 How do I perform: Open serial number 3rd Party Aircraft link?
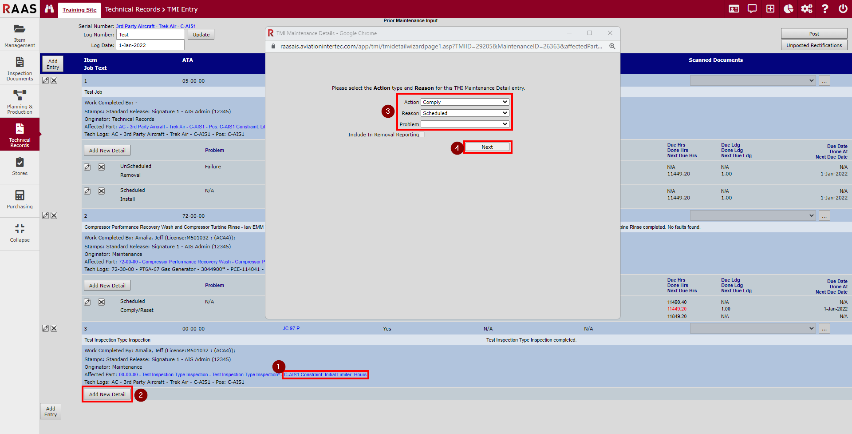(x=156, y=26)
